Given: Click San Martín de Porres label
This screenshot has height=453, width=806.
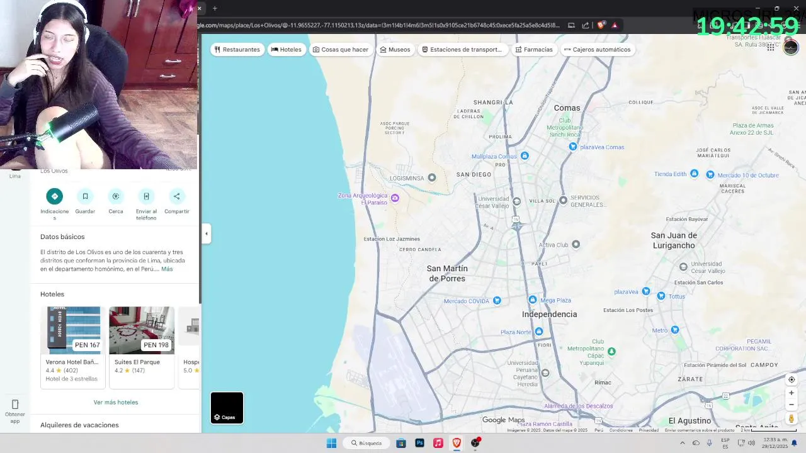Looking at the screenshot, I should click(x=447, y=273).
